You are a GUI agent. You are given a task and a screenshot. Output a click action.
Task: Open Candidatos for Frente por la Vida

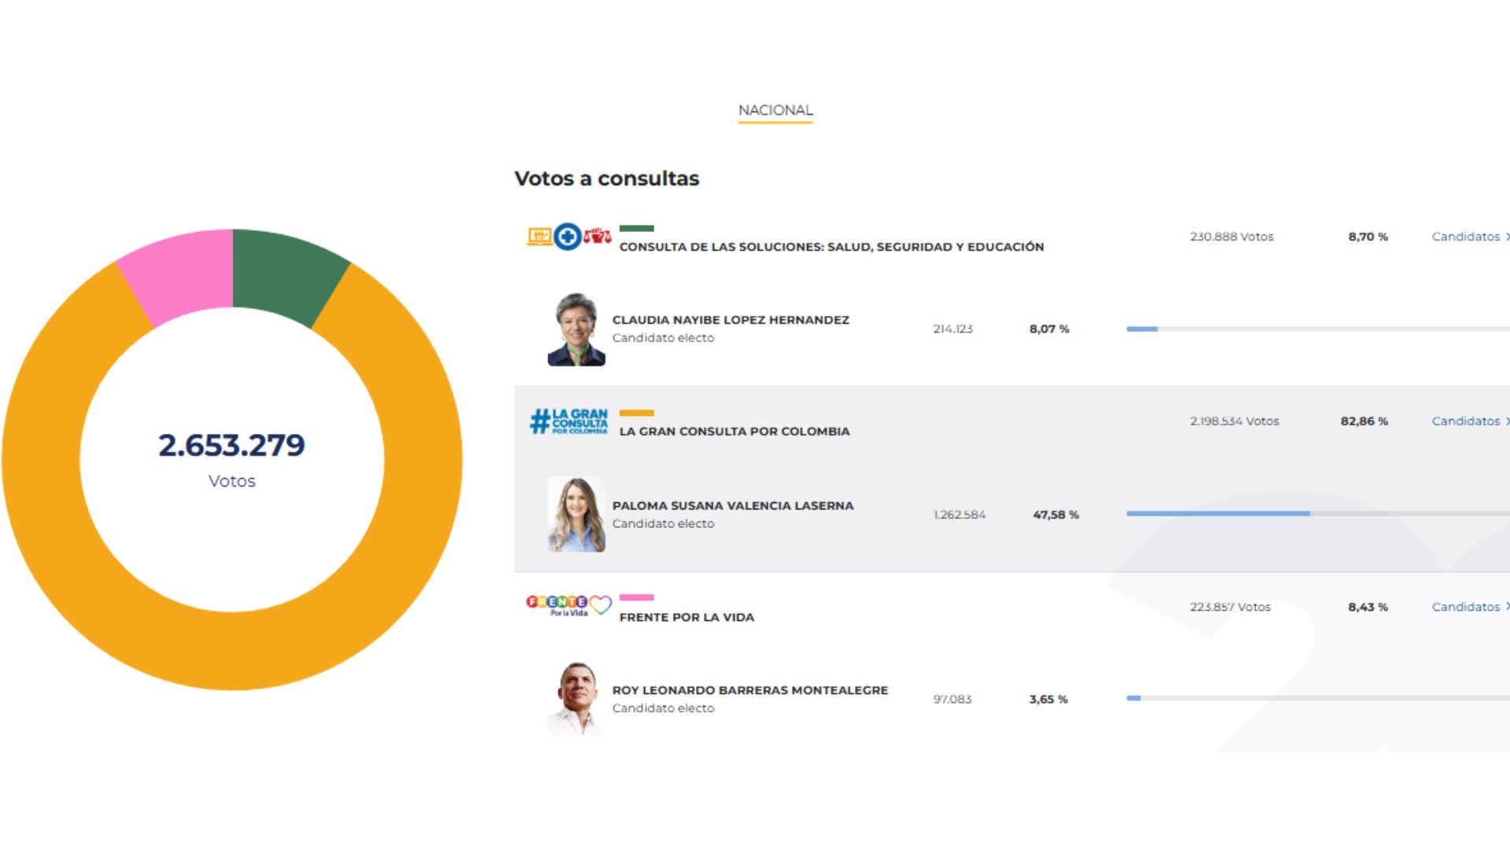tap(1466, 607)
